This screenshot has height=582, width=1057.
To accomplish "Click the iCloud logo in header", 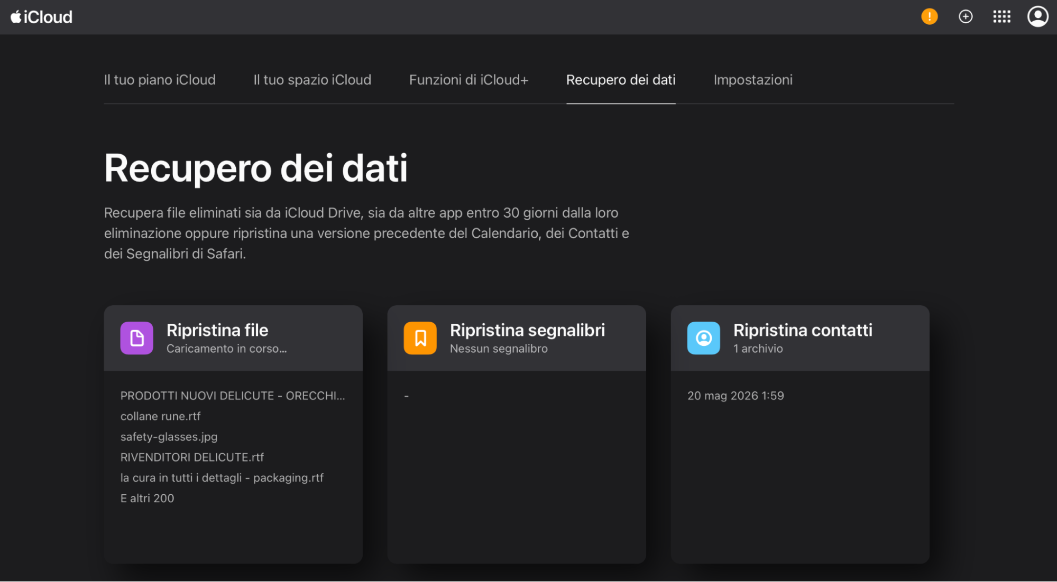I will point(41,17).
